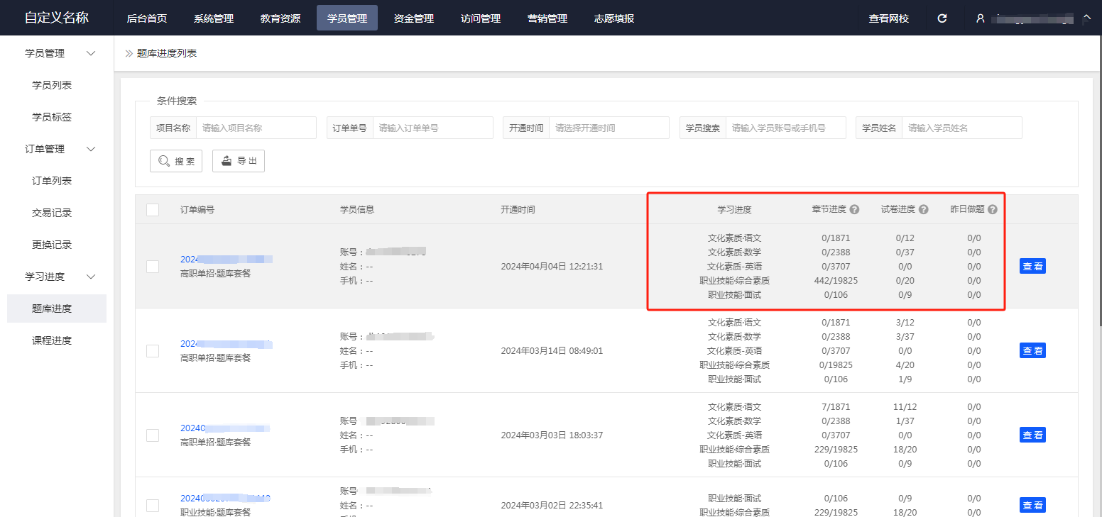Viewport: 1102px width, 517px height.
Task: Click the 442/19825 progress value
Action: click(x=836, y=281)
